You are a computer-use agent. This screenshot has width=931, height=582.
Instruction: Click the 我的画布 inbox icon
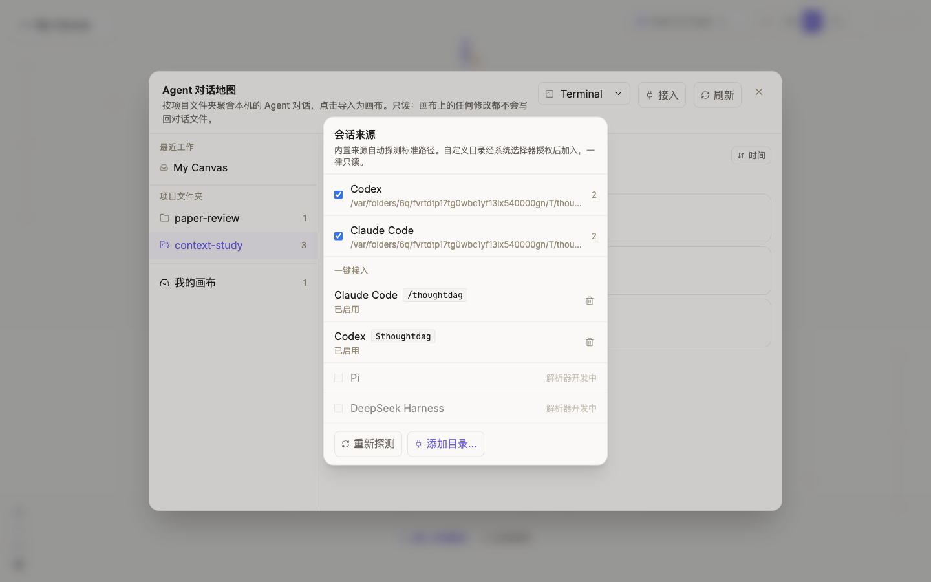click(164, 283)
